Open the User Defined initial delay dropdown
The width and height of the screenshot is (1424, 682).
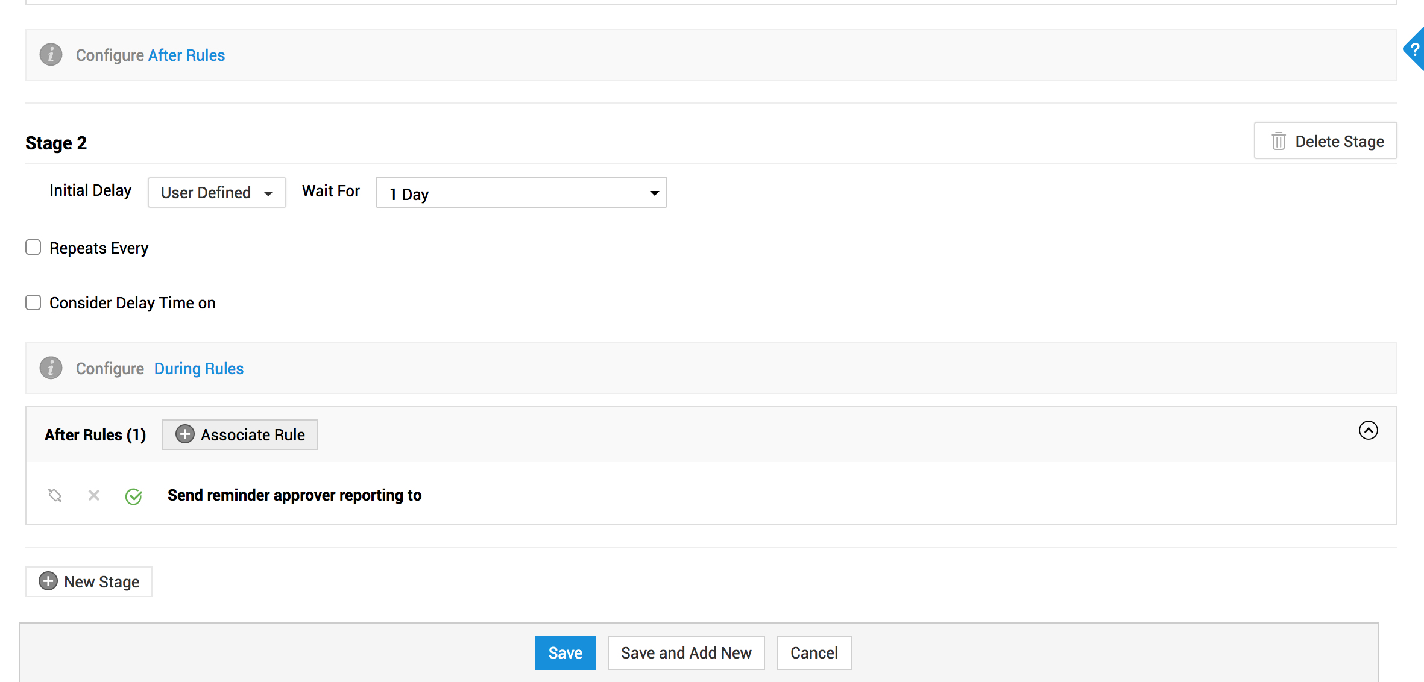pyautogui.click(x=216, y=193)
